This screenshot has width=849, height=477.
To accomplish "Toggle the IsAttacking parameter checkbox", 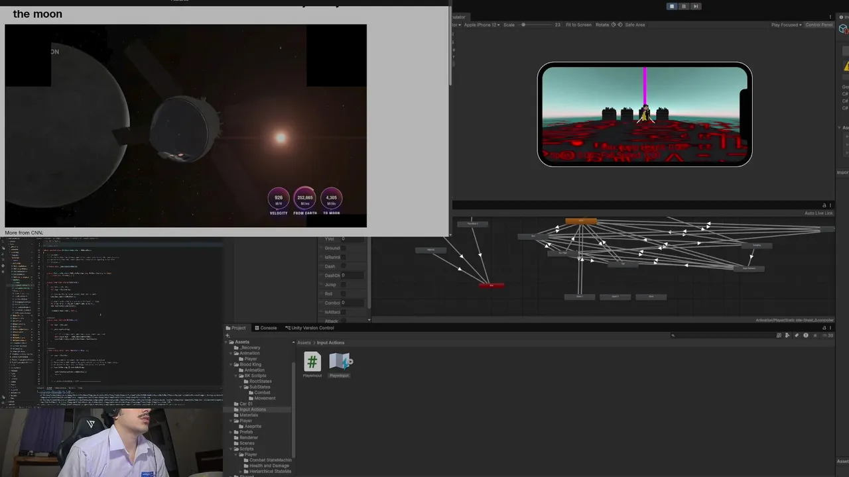I will click(x=344, y=312).
